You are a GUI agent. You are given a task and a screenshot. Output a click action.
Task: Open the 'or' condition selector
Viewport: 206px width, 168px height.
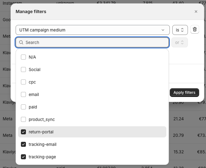179,42
